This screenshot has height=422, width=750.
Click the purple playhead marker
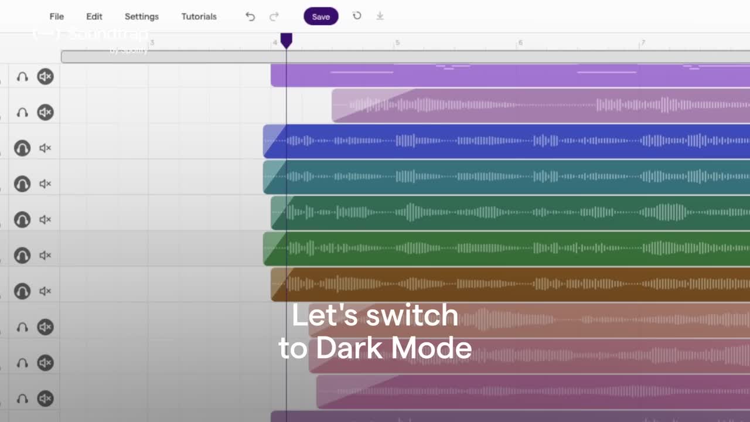[286, 40]
